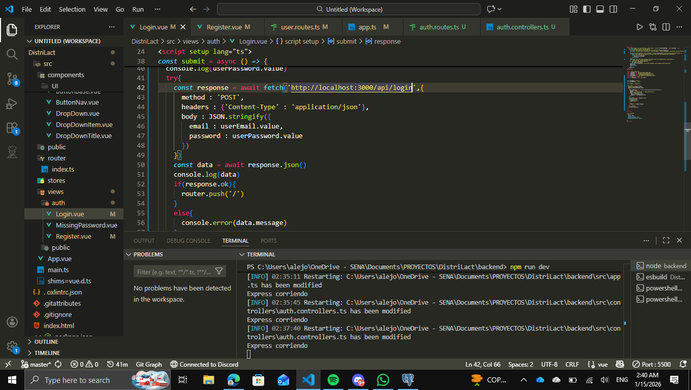Click Port : 5500 in status bar

click(651, 364)
